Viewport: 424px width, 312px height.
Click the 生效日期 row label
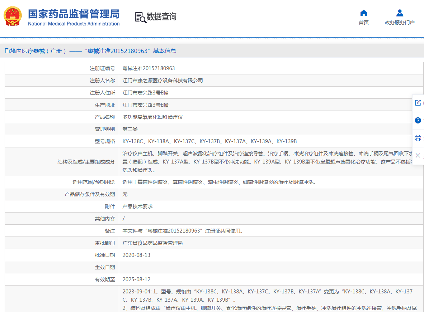point(105,267)
